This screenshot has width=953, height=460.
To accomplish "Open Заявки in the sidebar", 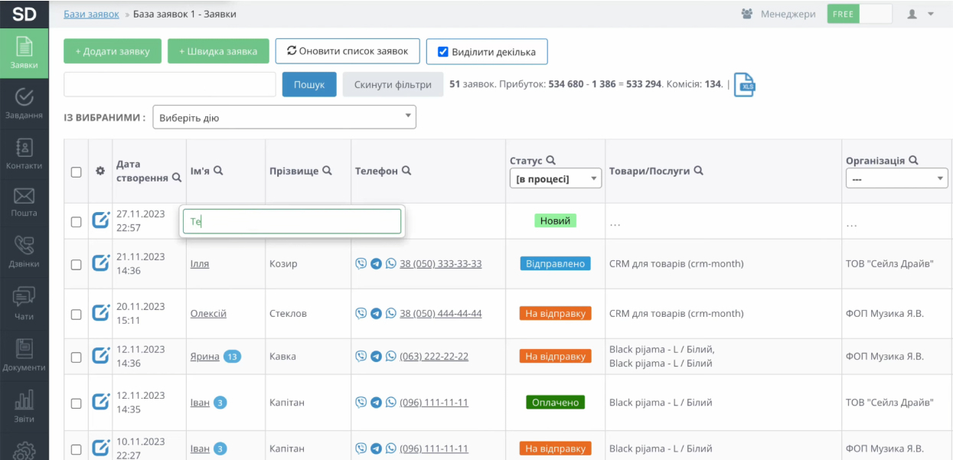I will (24, 52).
